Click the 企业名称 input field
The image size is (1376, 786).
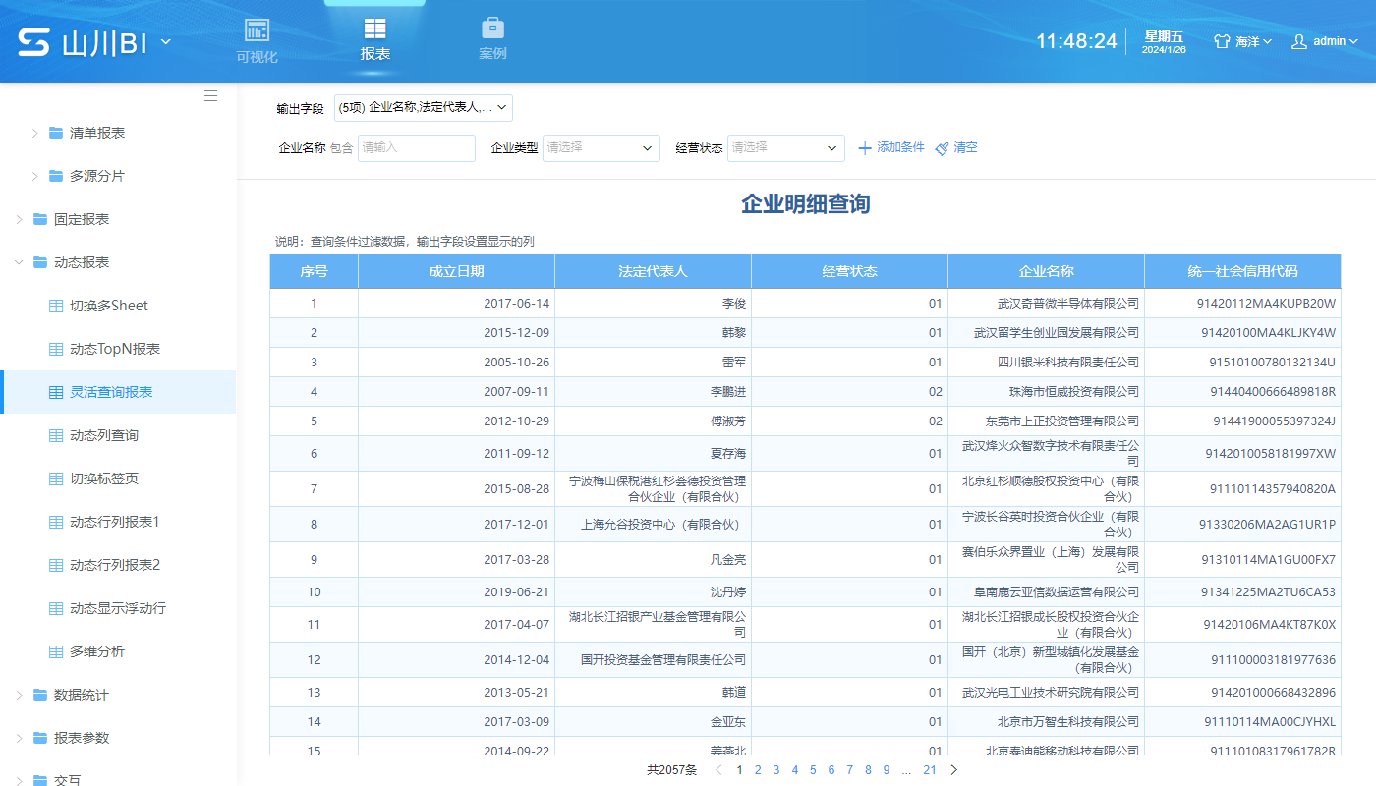[416, 147]
